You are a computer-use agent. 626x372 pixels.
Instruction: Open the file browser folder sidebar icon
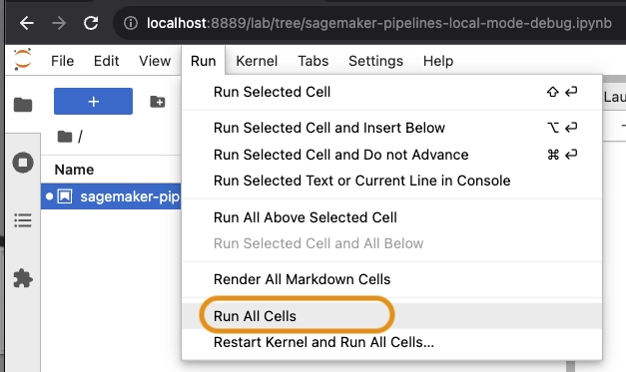(23, 105)
